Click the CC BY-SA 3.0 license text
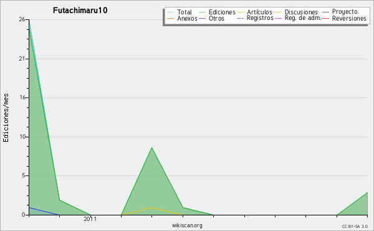 click(x=355, y=227)
